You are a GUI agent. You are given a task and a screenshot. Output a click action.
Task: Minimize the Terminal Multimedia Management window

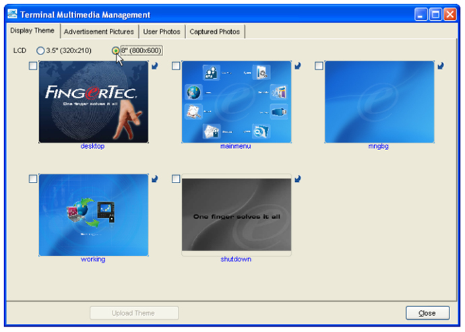[x=421, y=14]
